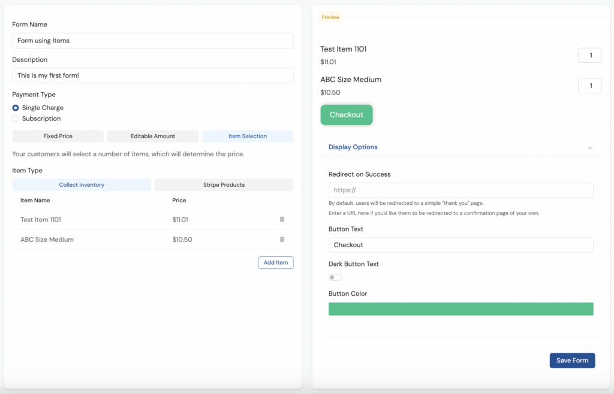
Task: Collapse the Display Options section
Action: click(590, 147)
